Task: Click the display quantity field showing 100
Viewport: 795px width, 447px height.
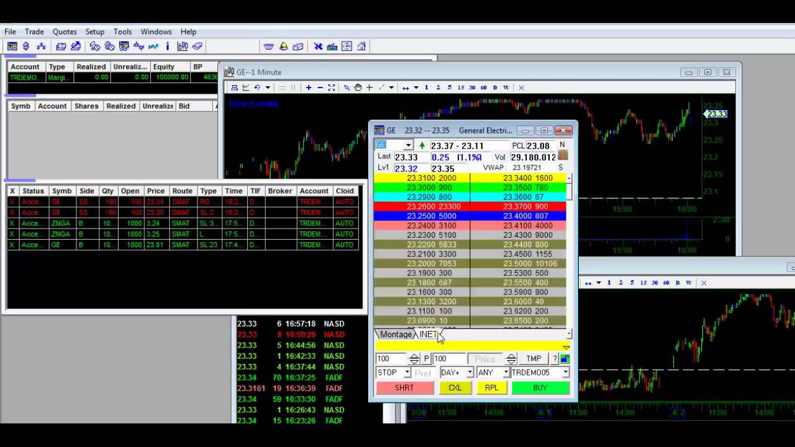Action: tap(449, 358)
